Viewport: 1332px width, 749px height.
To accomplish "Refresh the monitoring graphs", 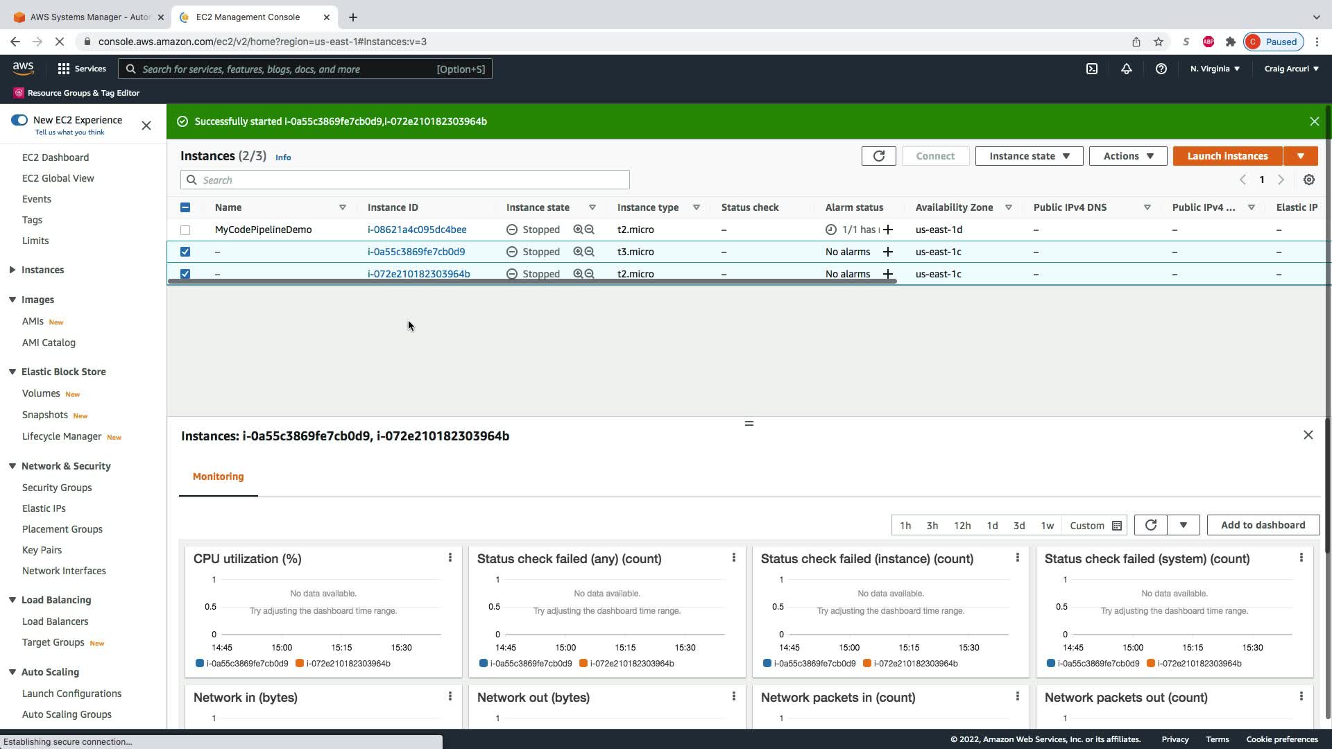I will pyautogui.click(x=1150, y=525).
